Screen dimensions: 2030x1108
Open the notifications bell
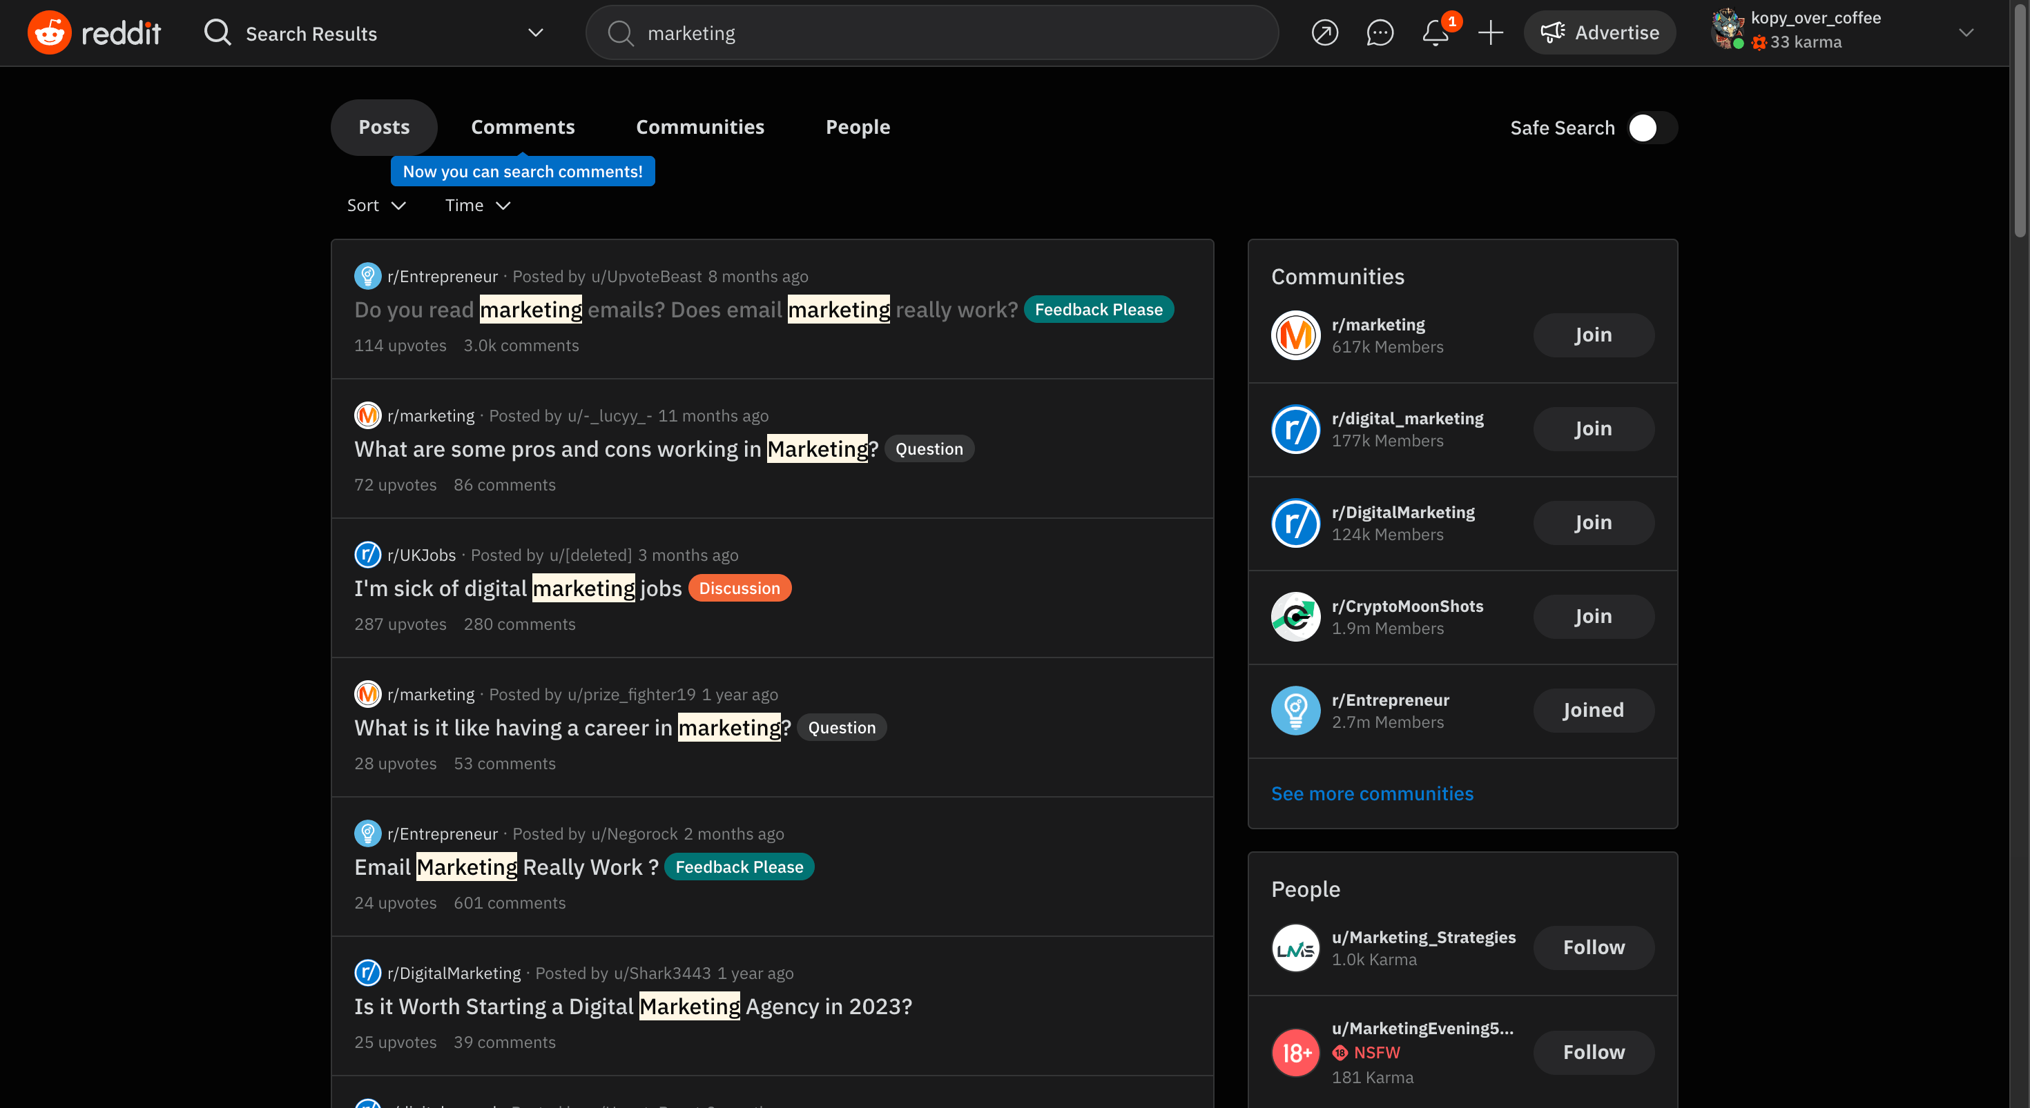1435,33
